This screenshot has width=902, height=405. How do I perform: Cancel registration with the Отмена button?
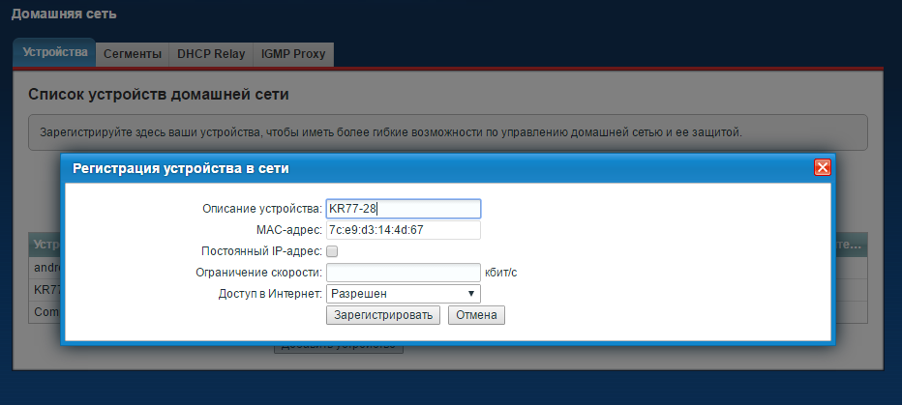click(476, 315)
